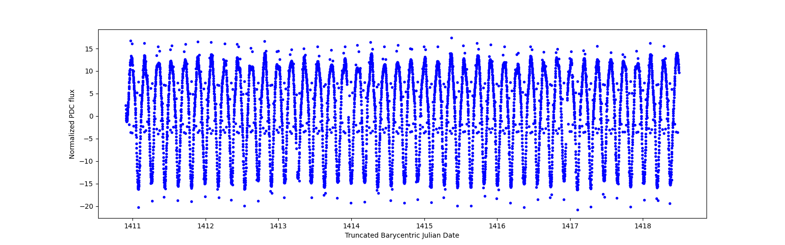785x245 pixels.
Task: Click the x-axis tick label 1415
Action: (x=424, y=226)
